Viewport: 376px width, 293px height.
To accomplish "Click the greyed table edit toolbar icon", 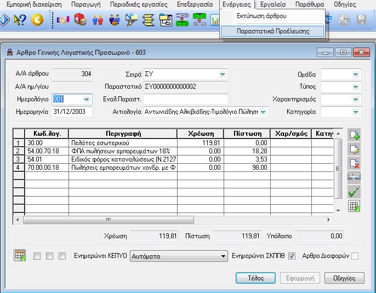I will pos(344,20).
